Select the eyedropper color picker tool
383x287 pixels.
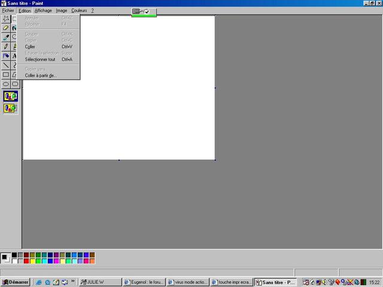5,37
